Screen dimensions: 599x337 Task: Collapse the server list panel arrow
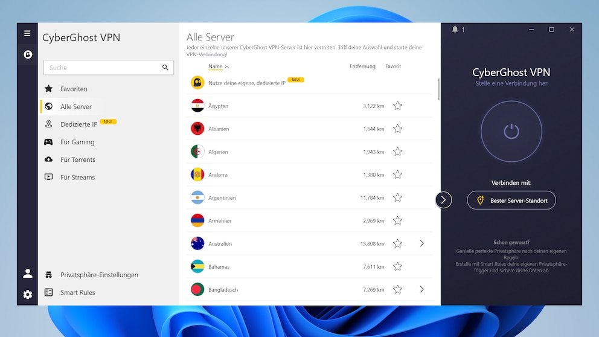pos(443,200)
